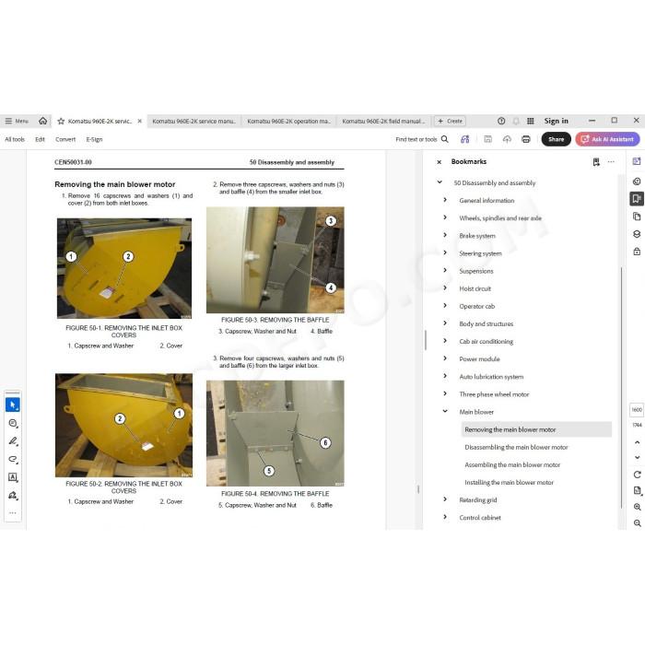Click the AI assistant sparkle icon in the toolbar

[464, 139]
